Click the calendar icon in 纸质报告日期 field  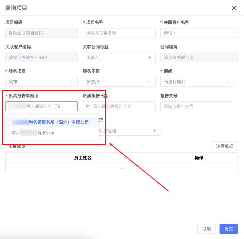click(x=88, y=106)
